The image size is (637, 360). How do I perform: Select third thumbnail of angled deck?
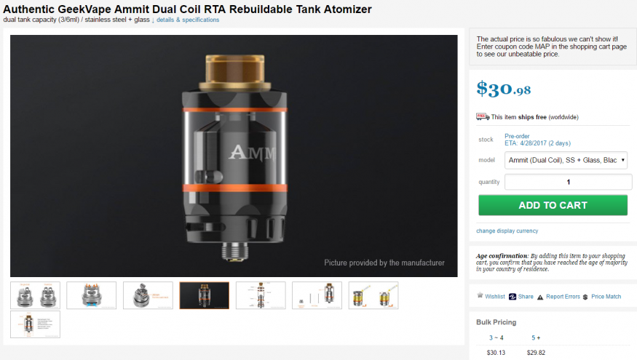[x=148, y=295]
